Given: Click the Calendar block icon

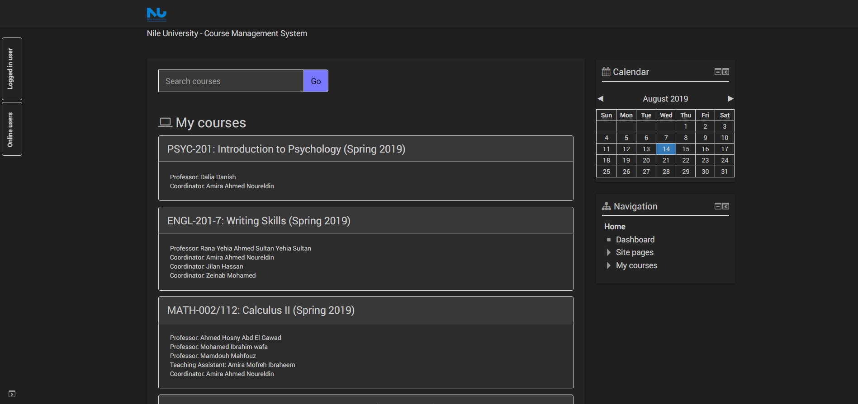Looking at the screenshot, I should click(606, 72).
